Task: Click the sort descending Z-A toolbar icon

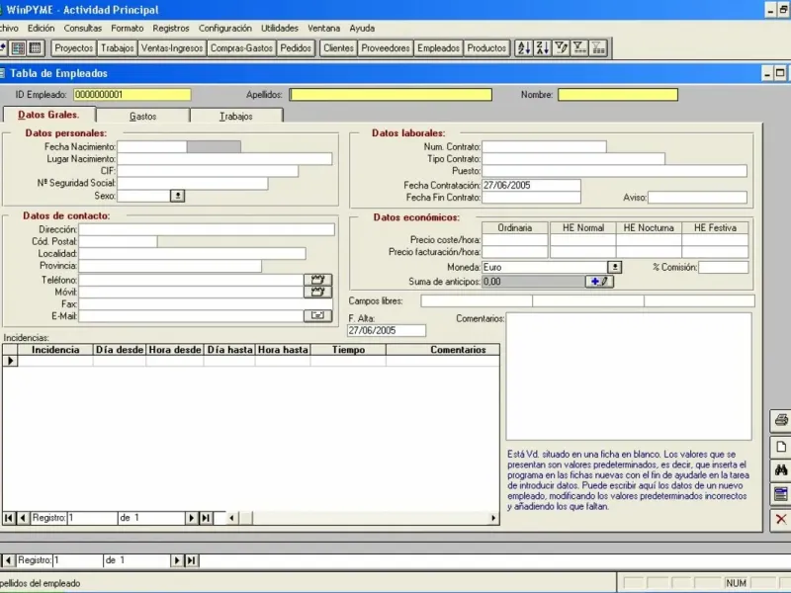Action: tap(542, 47)
